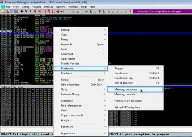
Task: Show threads with 't' button
Action: 82,11
